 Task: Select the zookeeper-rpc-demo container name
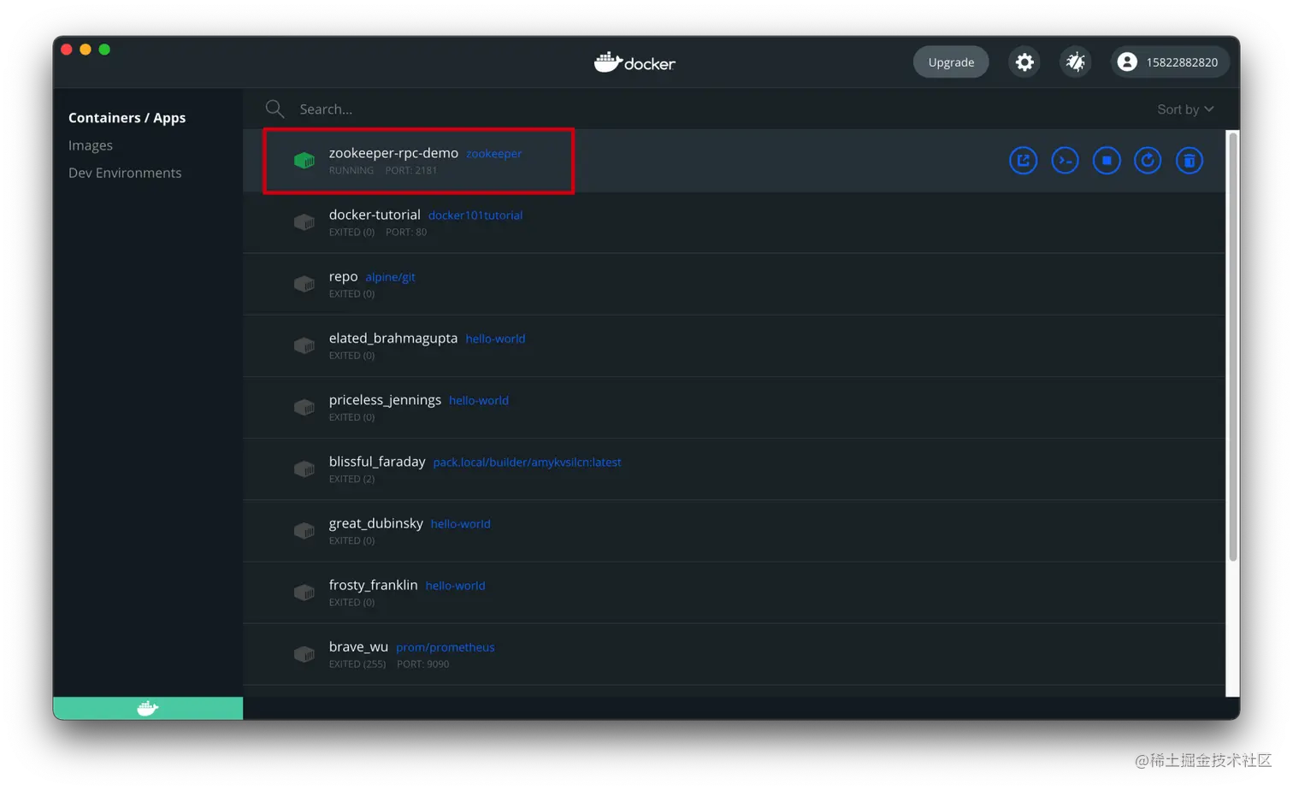coord(393,153)
